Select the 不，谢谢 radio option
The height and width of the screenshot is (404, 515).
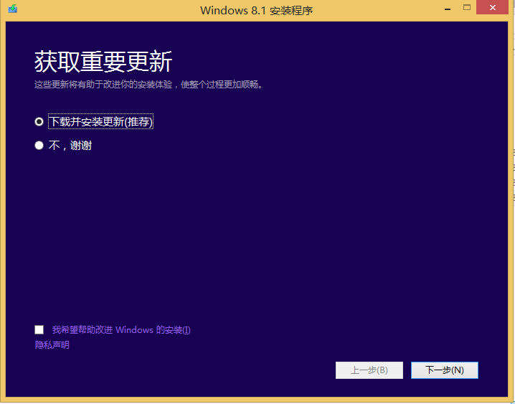tap(39, 145)
